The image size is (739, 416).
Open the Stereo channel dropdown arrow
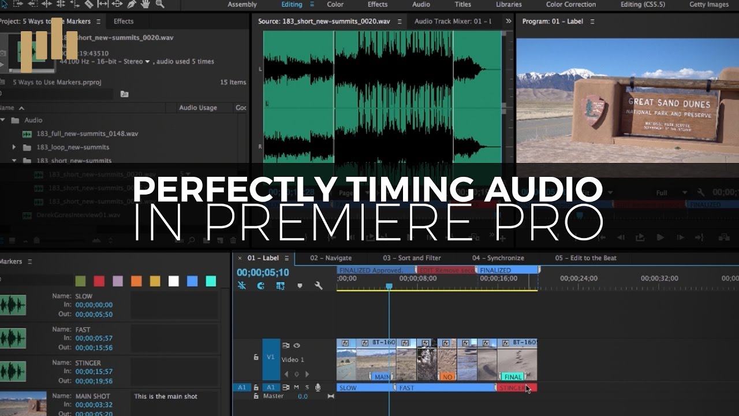point(147,62)
